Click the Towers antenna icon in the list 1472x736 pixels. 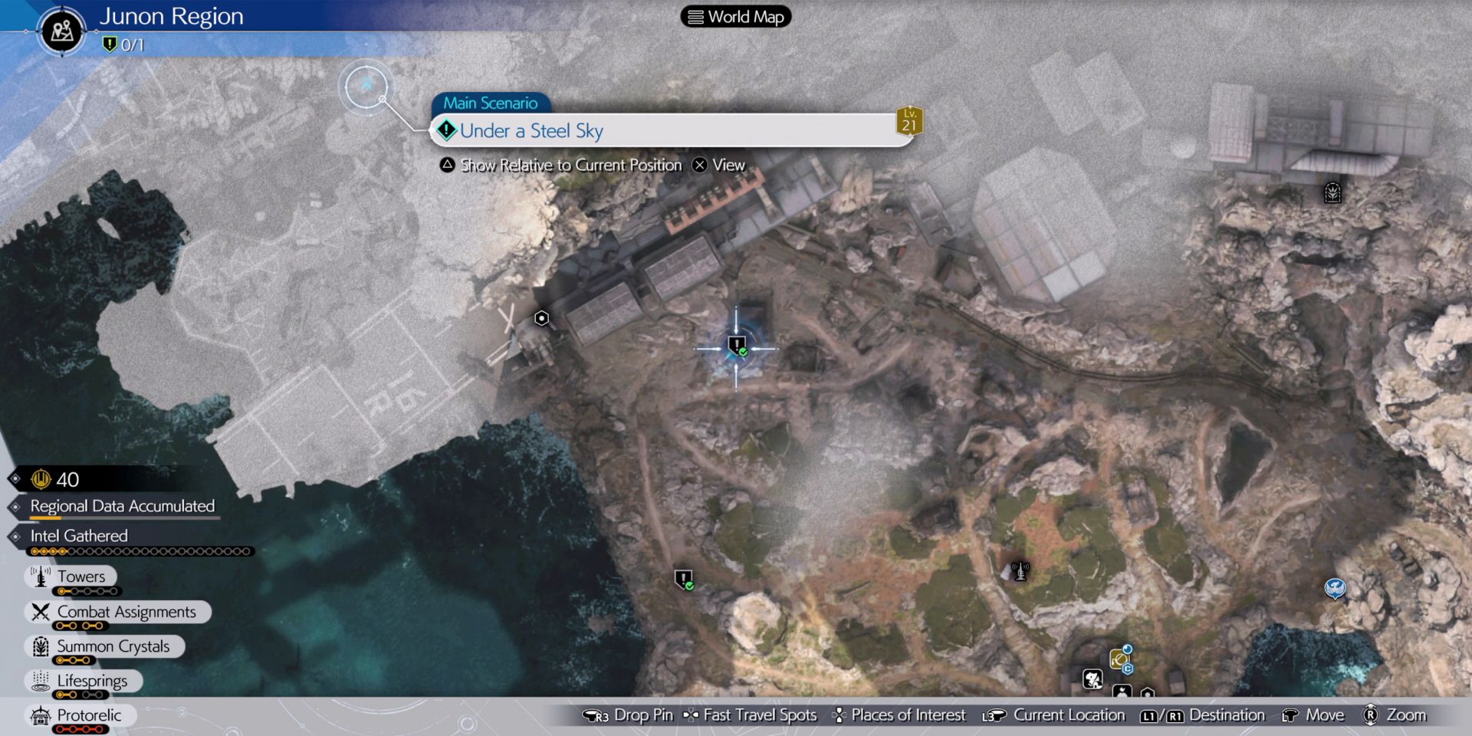[40, 576]
